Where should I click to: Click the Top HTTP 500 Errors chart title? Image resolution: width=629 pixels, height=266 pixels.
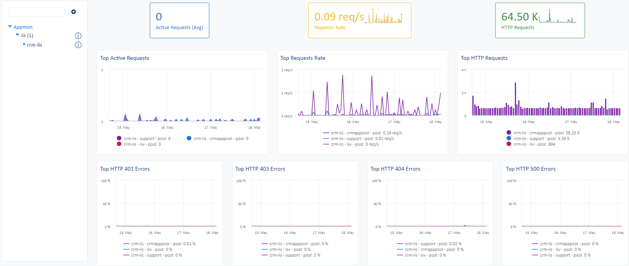click(x=530, y=169)
